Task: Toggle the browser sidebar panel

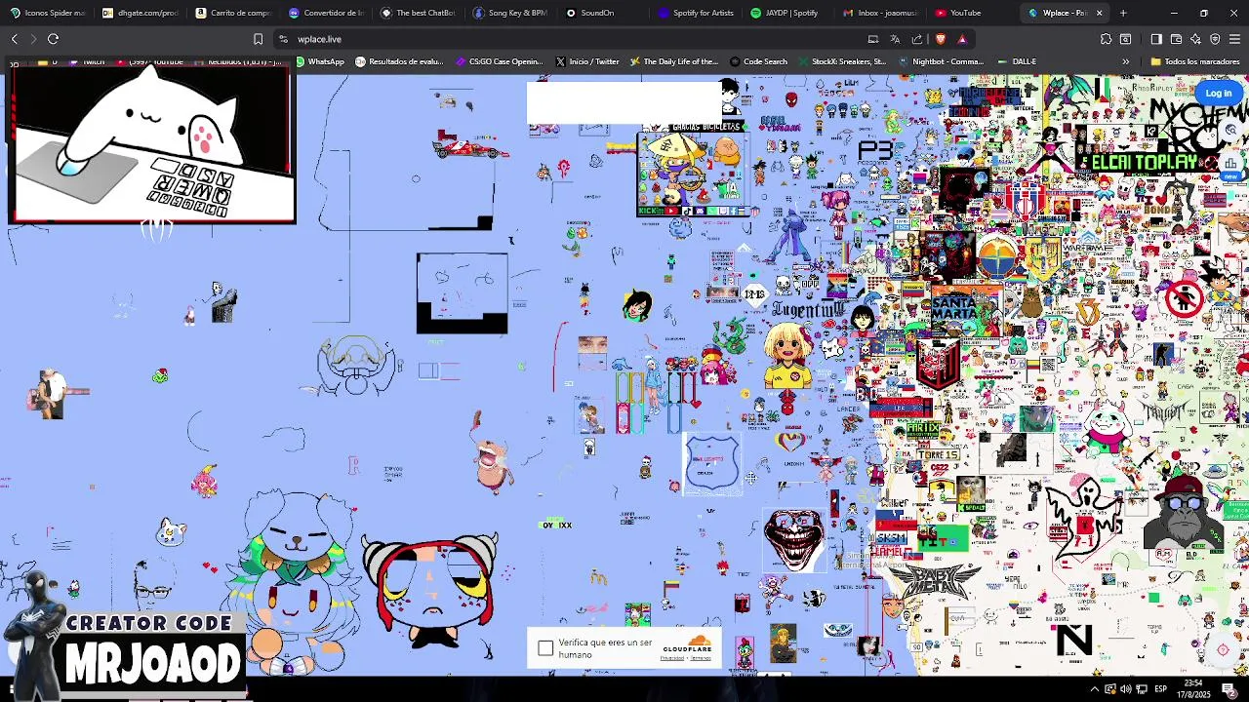Action: pyautogui.click(x=1156, y=39)
